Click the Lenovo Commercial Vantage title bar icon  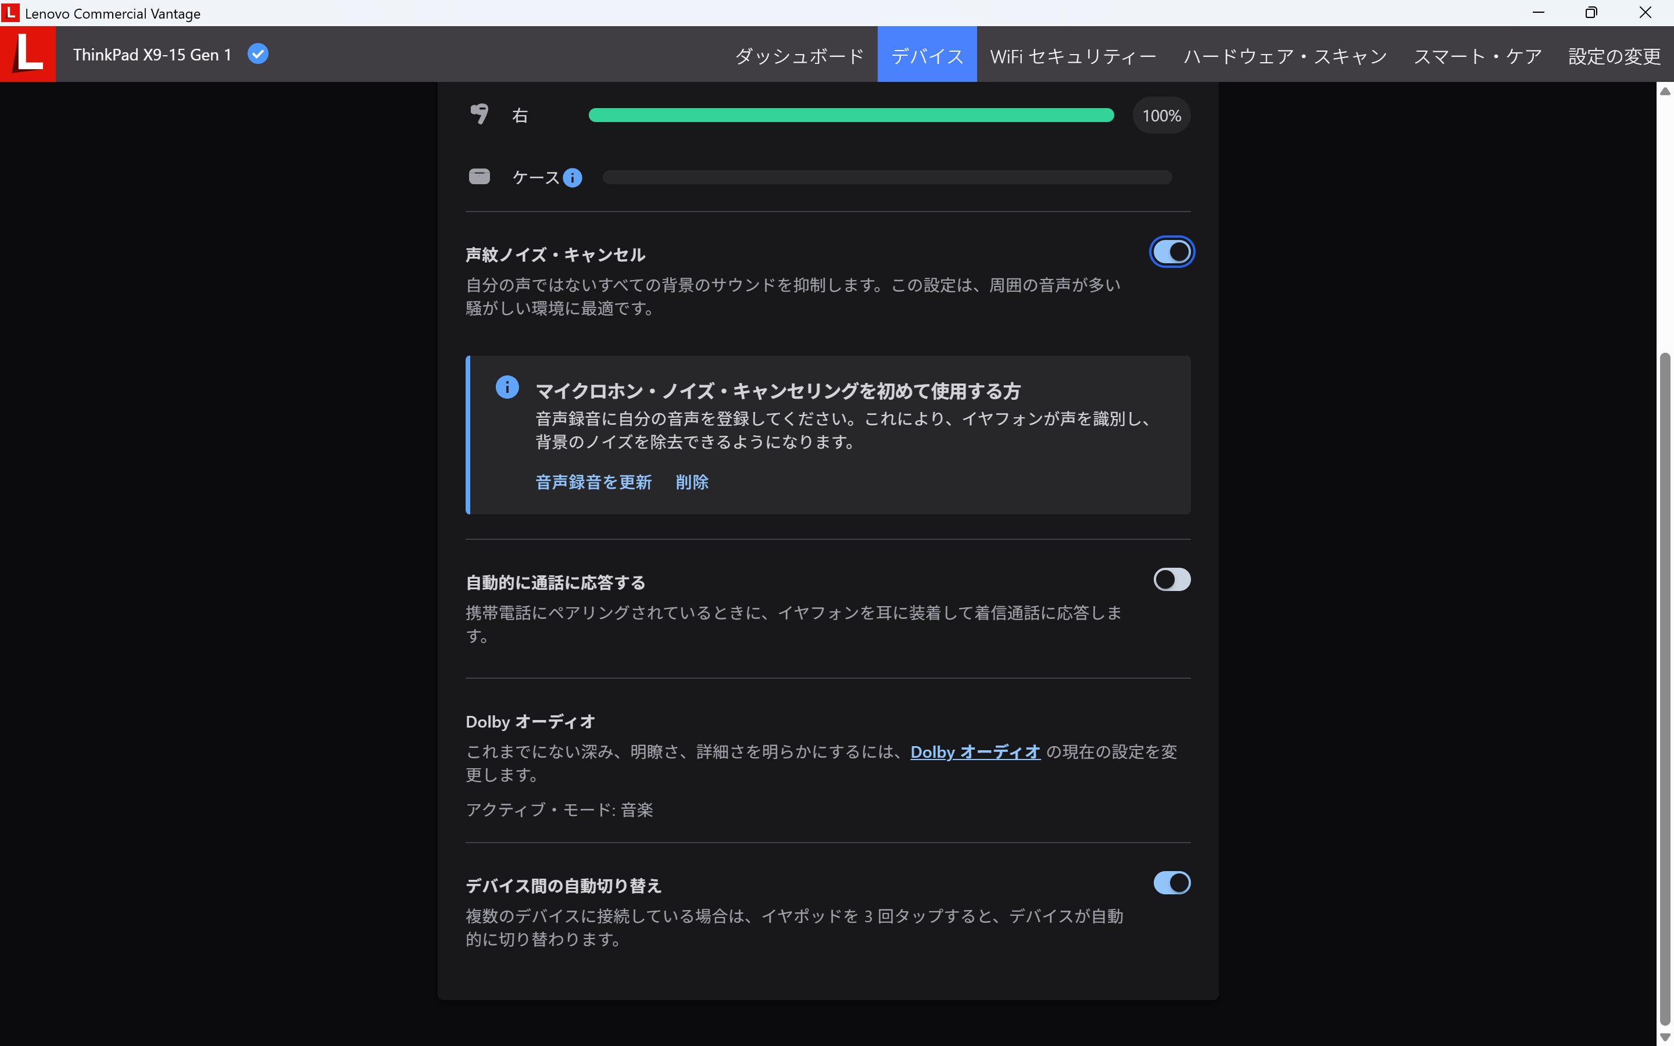click(x=10, y=12)
